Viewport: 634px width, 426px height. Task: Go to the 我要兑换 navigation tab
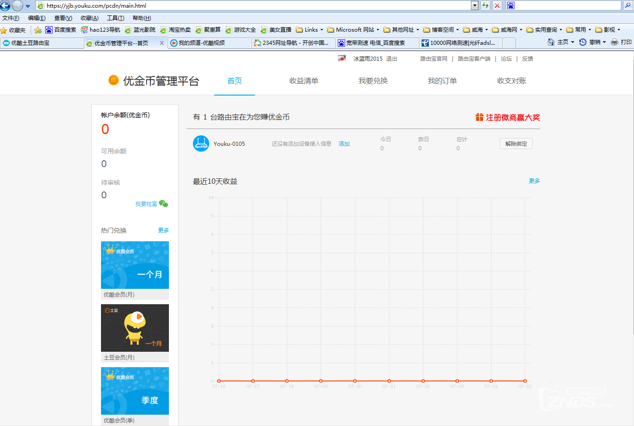pos(373,81)
